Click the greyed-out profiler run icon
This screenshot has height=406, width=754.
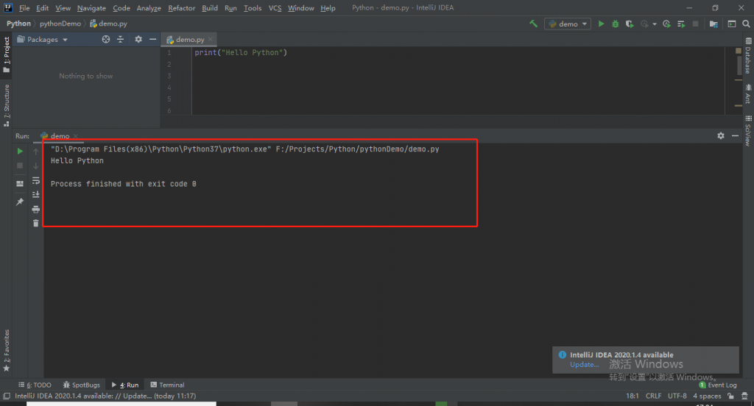tap(644, 24)
